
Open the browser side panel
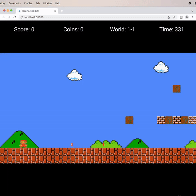pyautogui.click(x=181, y=17)
